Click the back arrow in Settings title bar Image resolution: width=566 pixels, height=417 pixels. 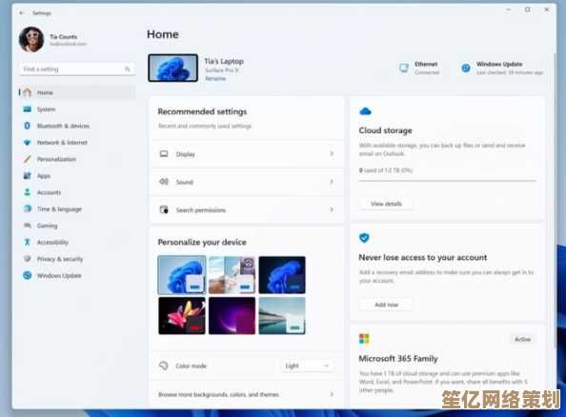22,13
